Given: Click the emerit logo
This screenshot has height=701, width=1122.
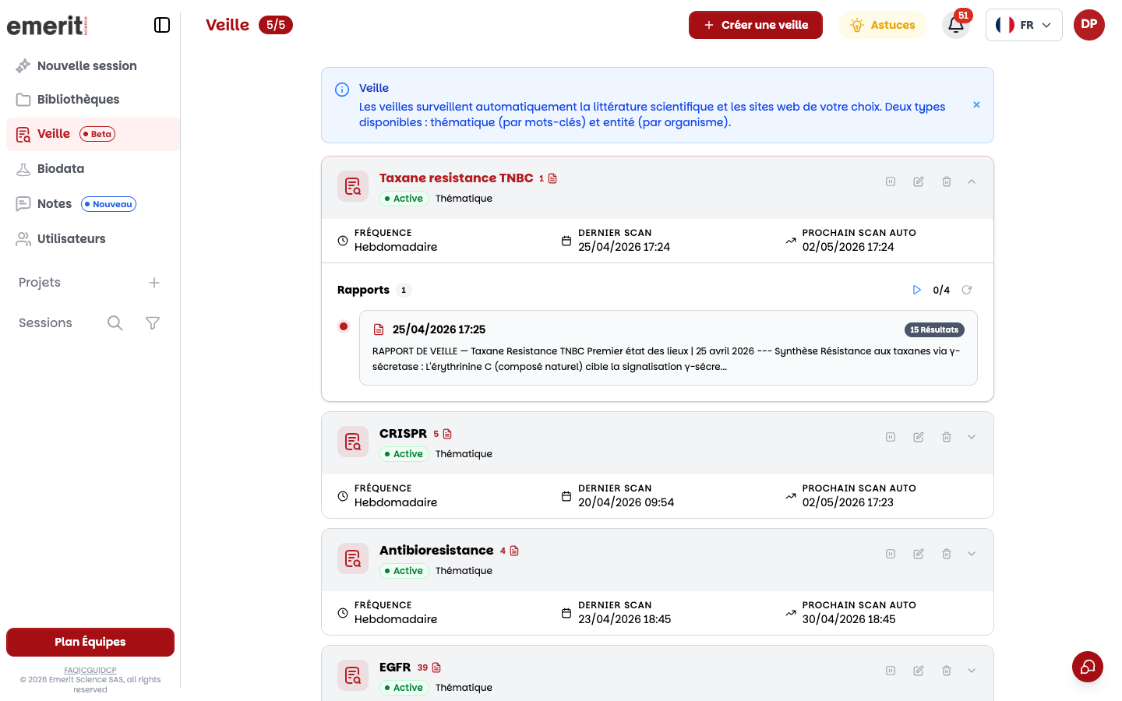Looking at the screenshot, I should 48,26.
